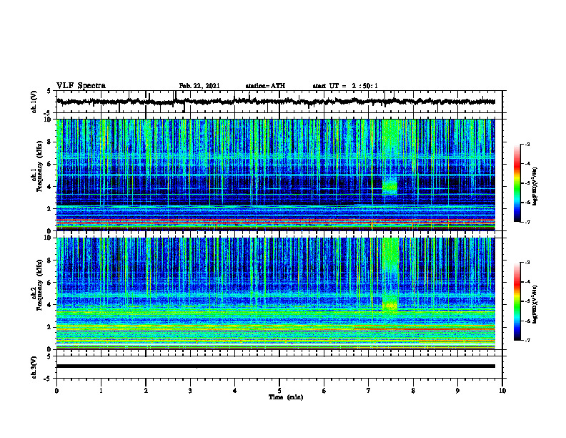Click the time-axis tick label "9"
The image size is (566, 438).
point(457,391)
